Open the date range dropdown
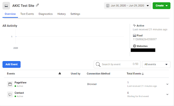Viewport: 174px width, 106px height. click(127, 6)
